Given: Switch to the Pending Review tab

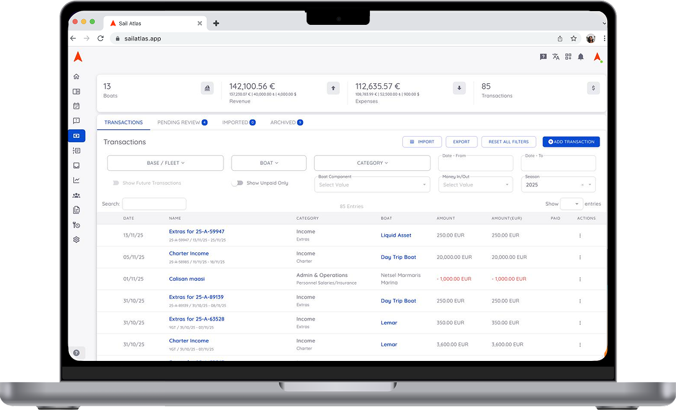Looking at the screenshot, I should [x=182, y=122].
